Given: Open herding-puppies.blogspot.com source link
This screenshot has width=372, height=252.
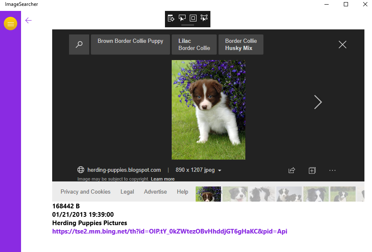Looking at the screenshot, I should 124,170.
